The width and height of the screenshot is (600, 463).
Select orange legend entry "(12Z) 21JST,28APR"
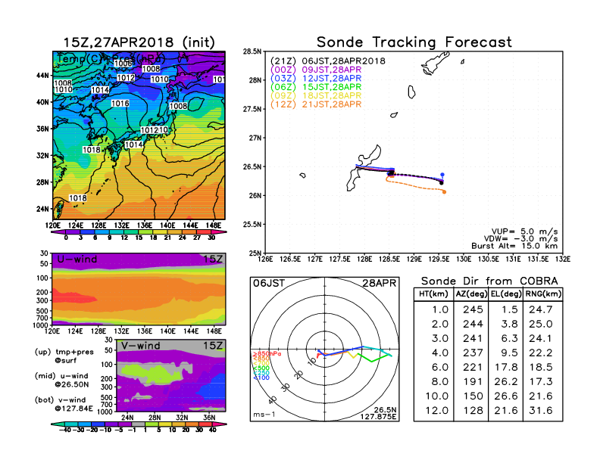pyautogui.click(x=316, y=104)
